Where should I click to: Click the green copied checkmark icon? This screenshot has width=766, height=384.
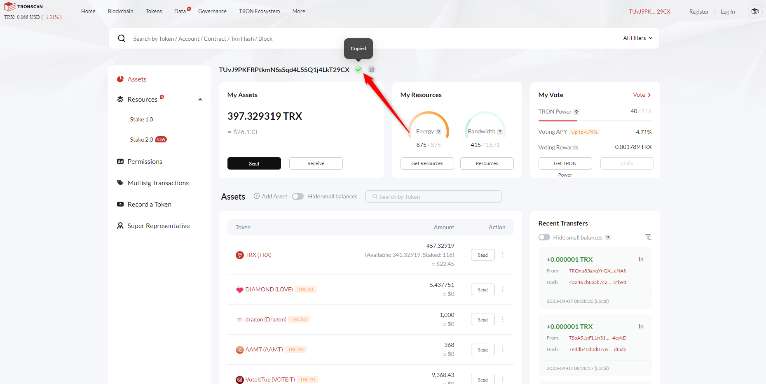tap(358, 70)
